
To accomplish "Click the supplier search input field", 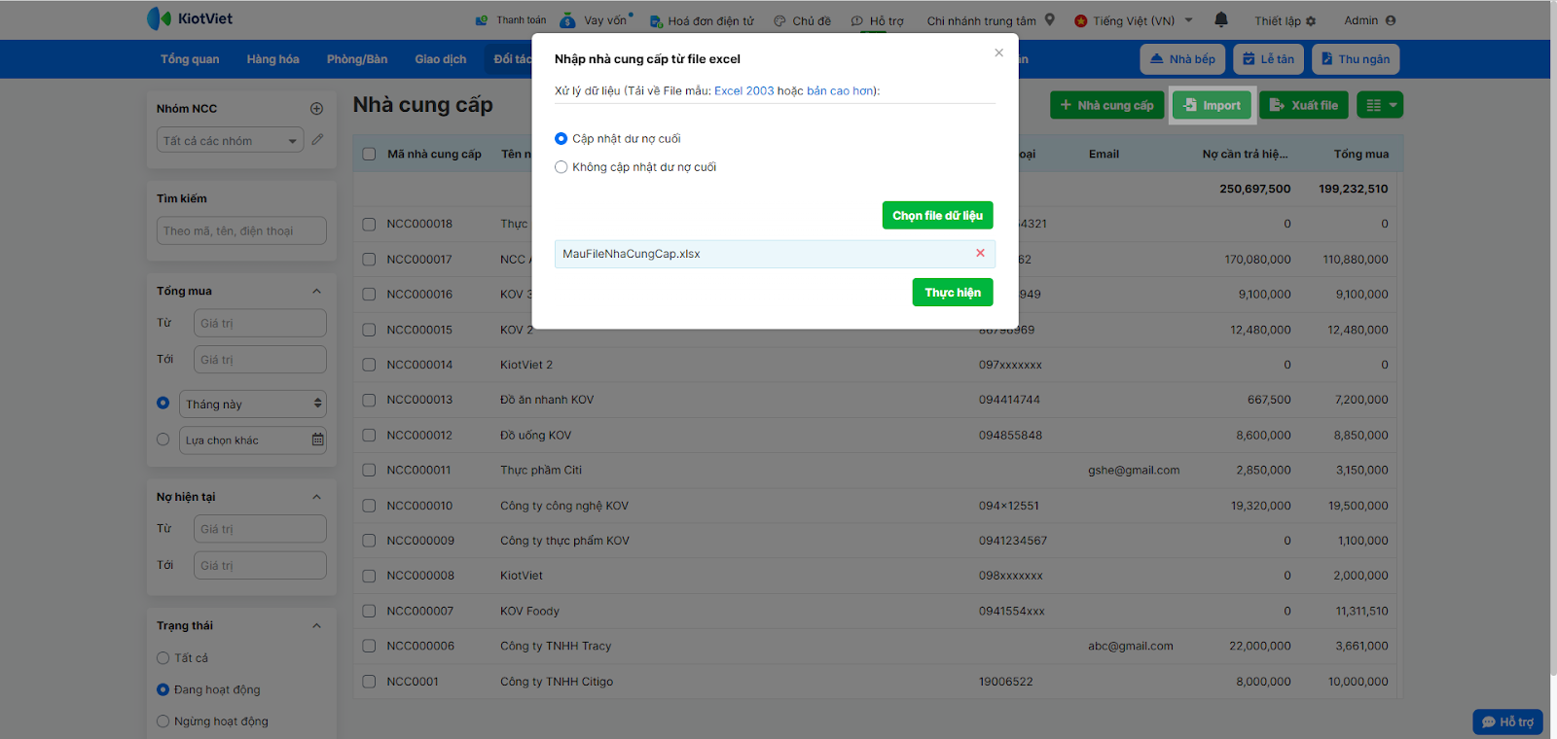I will coord(241,230).
